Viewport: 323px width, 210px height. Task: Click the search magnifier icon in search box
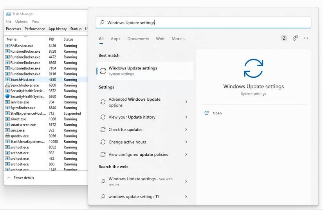102,22
